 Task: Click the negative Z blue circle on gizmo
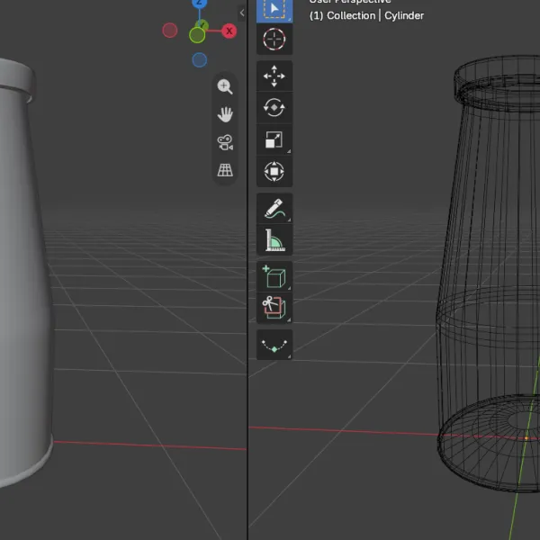pyautogui.click(x=200, y=60)
